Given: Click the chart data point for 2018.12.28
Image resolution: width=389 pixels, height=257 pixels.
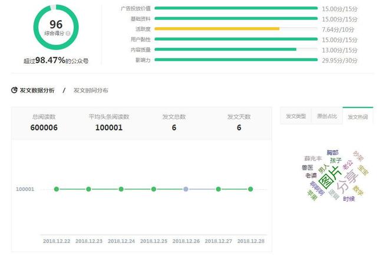Looking at the screenshot, I should point(250,189).
